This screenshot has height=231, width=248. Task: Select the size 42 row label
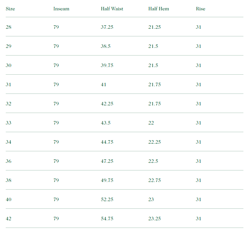tap(9, 219)
